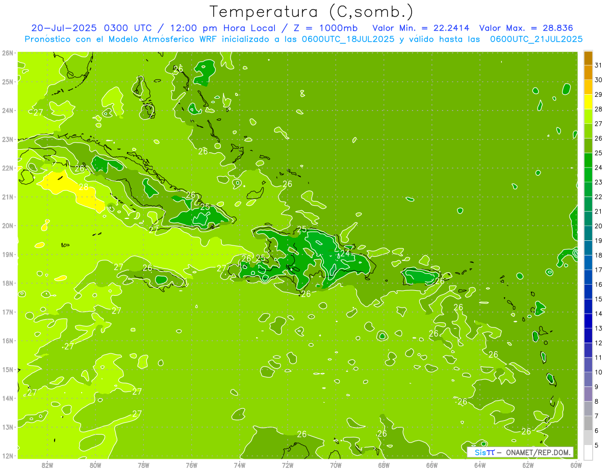The width and height of the screenshot is (612, 472).
Task: Click the '12' label on the color scale
Action: click(598, 343)
